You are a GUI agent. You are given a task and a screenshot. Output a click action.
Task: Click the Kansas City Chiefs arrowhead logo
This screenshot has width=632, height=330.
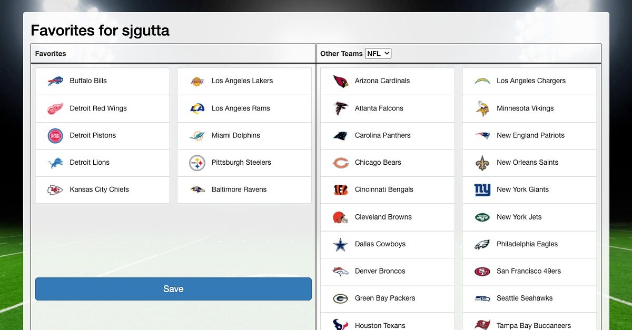[54, 190]
